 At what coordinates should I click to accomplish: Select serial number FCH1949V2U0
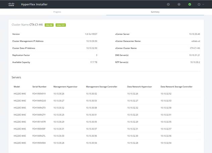click(39, 101)
